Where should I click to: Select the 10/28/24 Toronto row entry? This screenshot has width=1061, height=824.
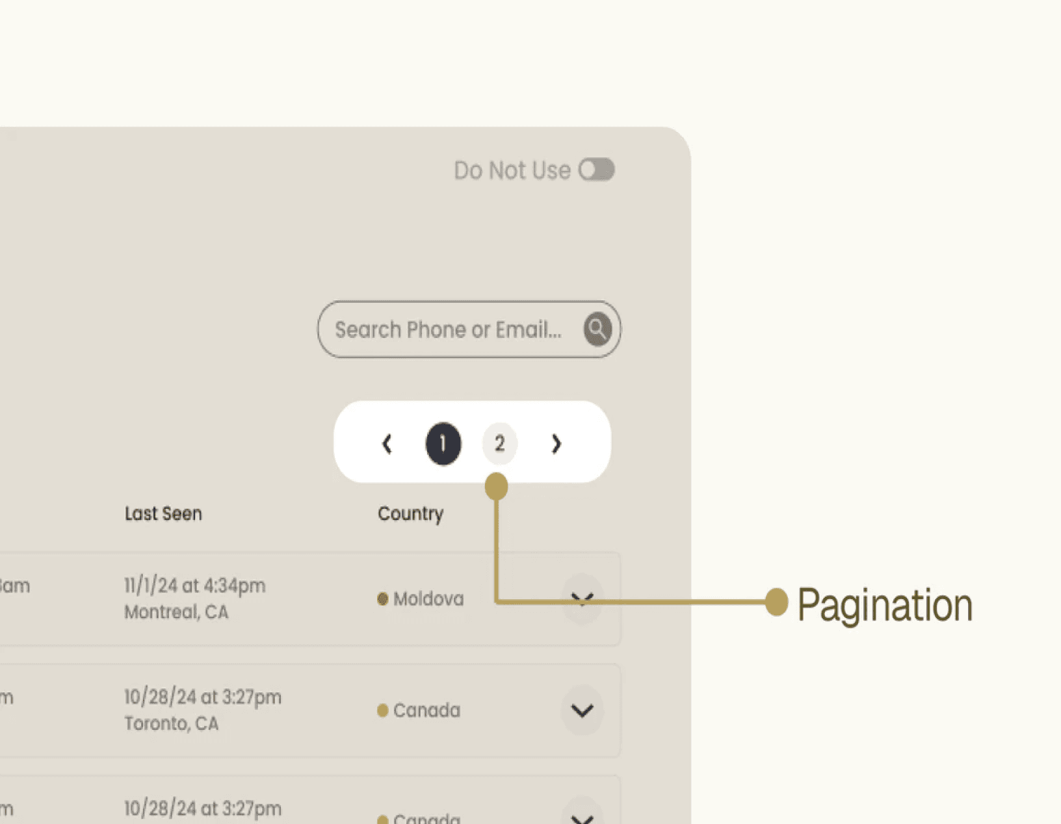(x=310, y=710)
